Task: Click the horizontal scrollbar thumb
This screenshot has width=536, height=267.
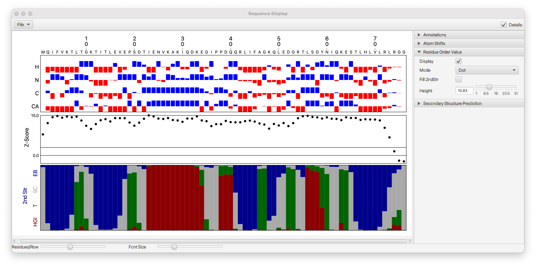Action: click(x=214, y=241)
